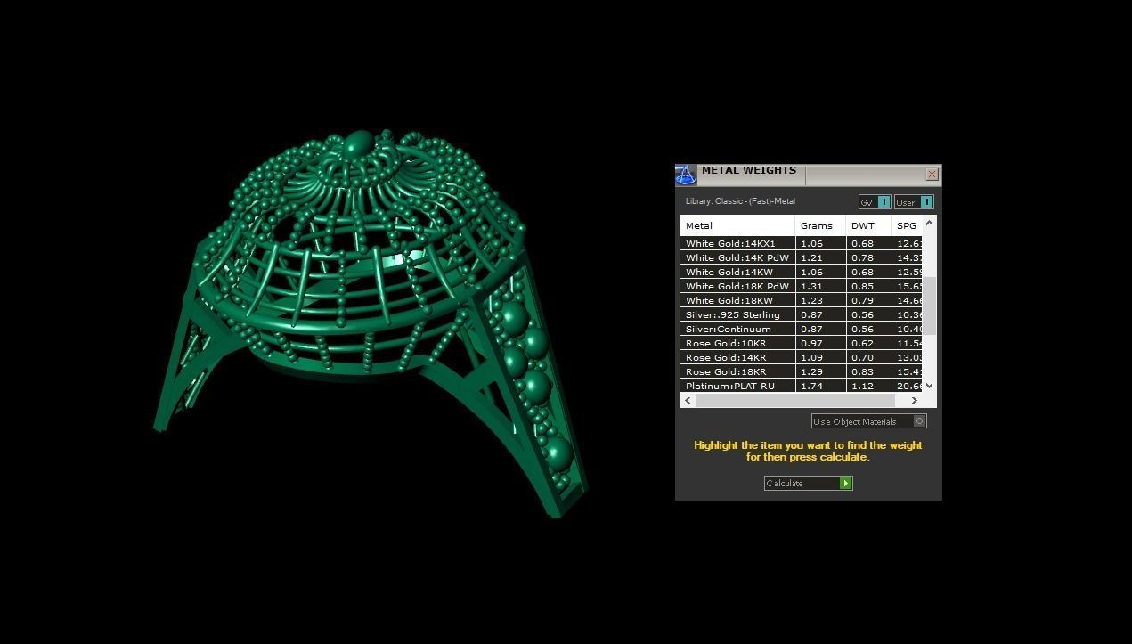Click the green Calculate arrow icon

pyautogui.click(x=845, y=483)
